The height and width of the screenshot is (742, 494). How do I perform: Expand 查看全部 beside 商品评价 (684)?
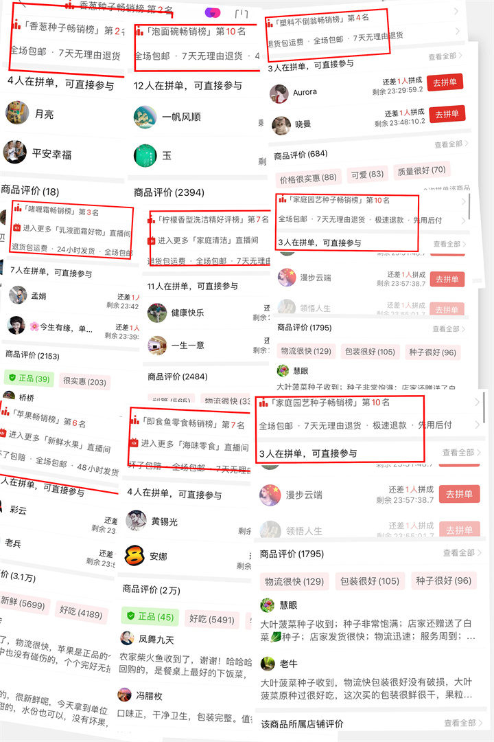point(451,144)
